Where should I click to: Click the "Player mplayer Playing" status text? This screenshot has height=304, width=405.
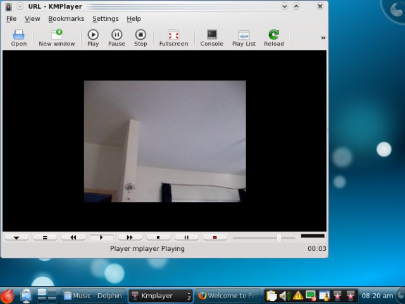[147, 249]
